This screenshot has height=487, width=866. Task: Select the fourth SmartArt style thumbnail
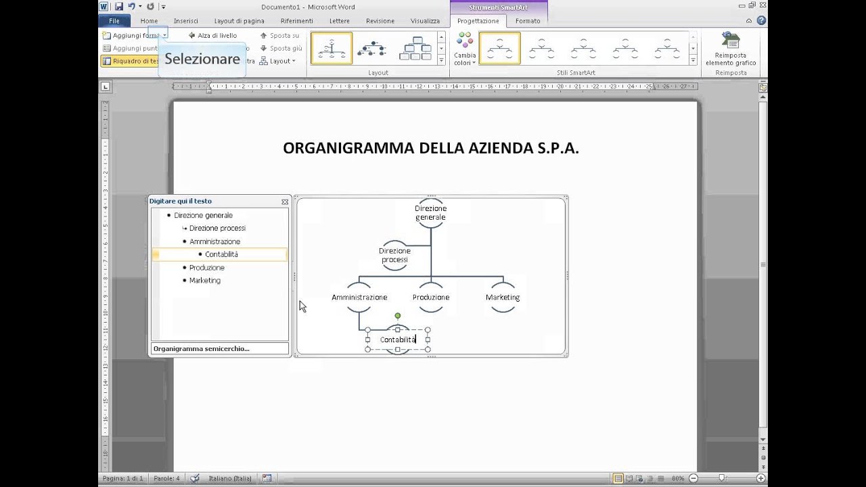[x=625, y=49]
